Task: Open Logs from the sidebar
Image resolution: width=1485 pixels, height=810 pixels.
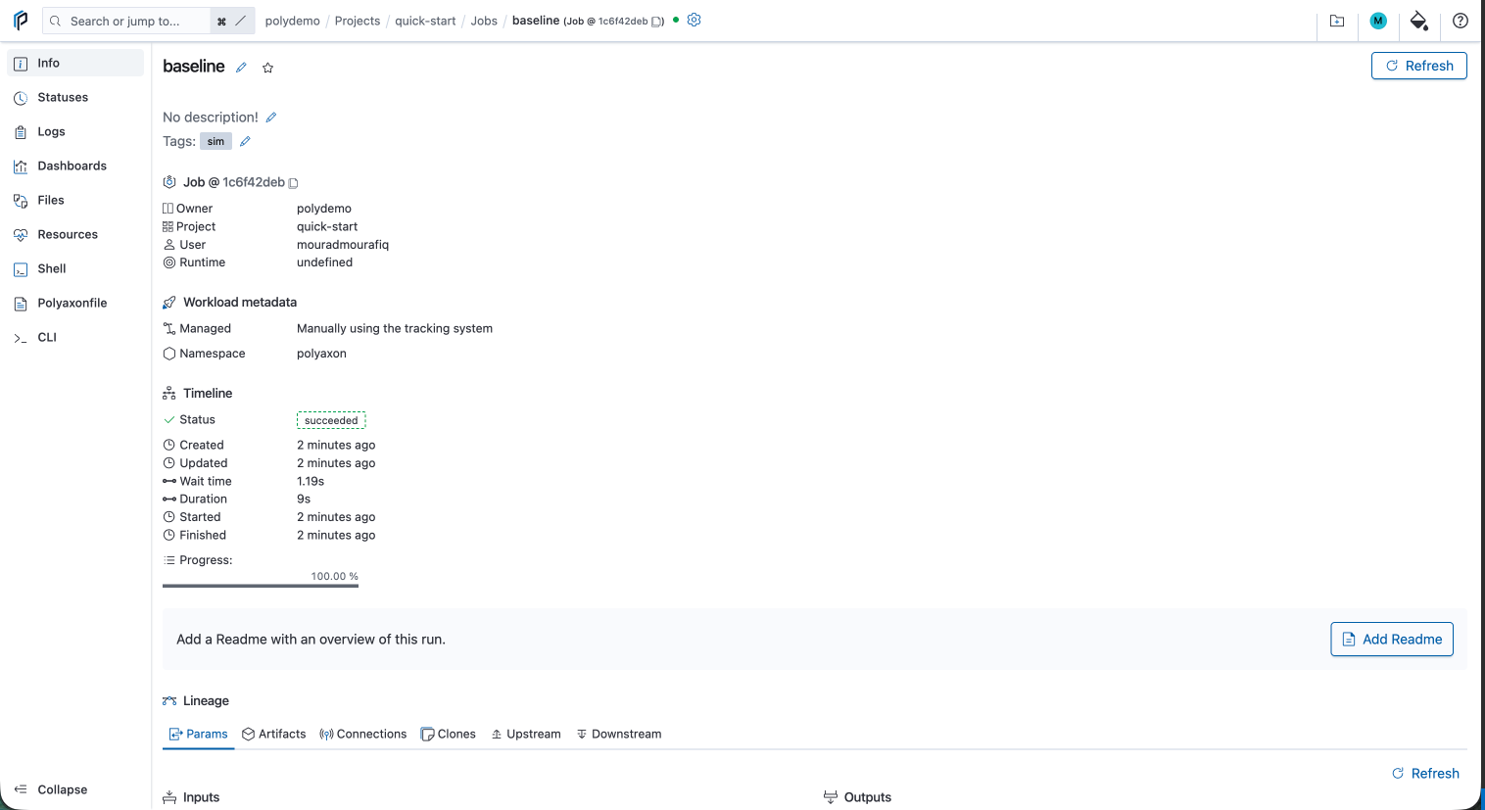Action: (75, 131)
